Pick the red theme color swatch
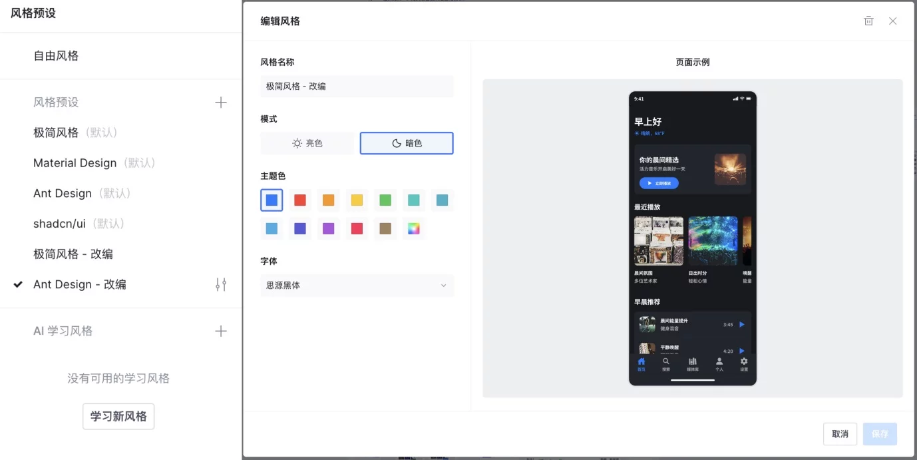This screenshot has height=460, width=917. pos(299,200)
